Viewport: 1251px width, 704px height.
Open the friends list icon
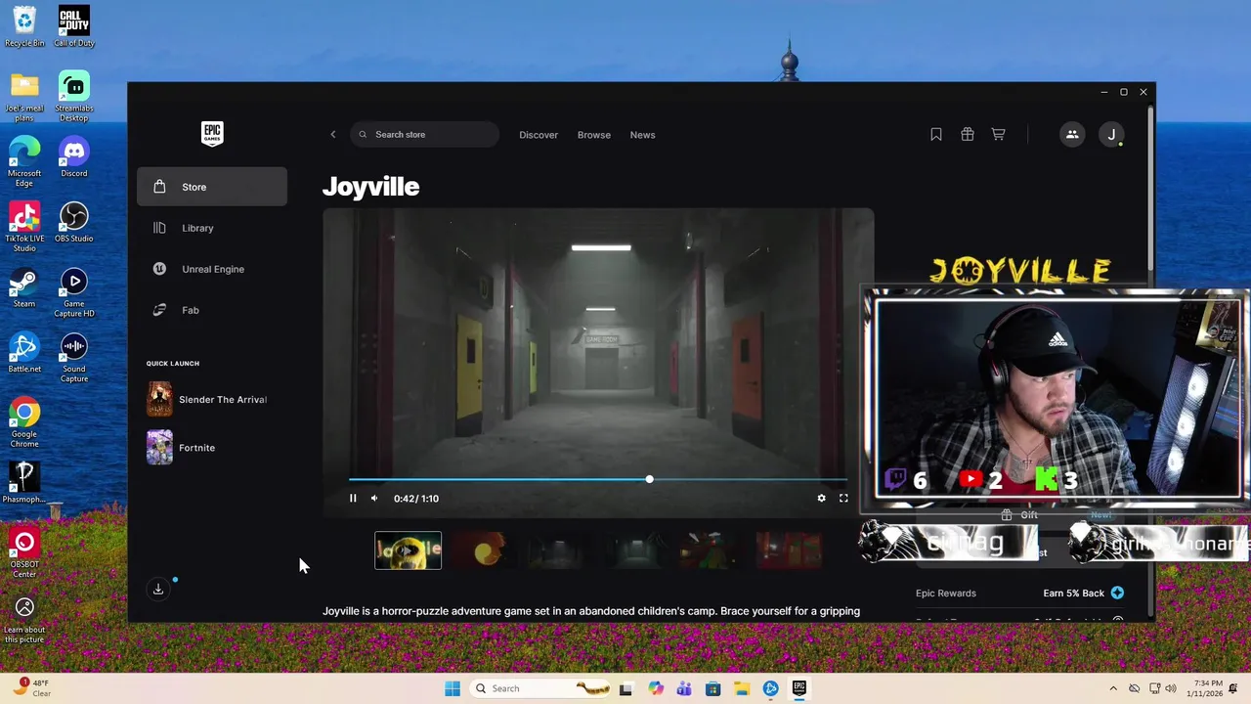click(x=1072, y=135)
